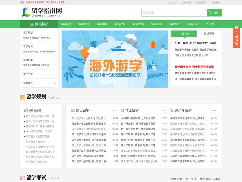The image size is (242, 182).
Task: Click the 留学规划 section heading icon
Action: click(x=23, y=97)
